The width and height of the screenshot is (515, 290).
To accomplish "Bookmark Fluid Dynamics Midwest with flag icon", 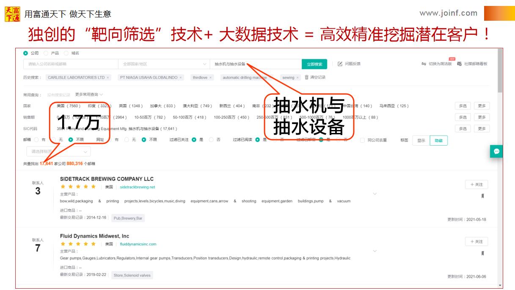I will 482,253.
